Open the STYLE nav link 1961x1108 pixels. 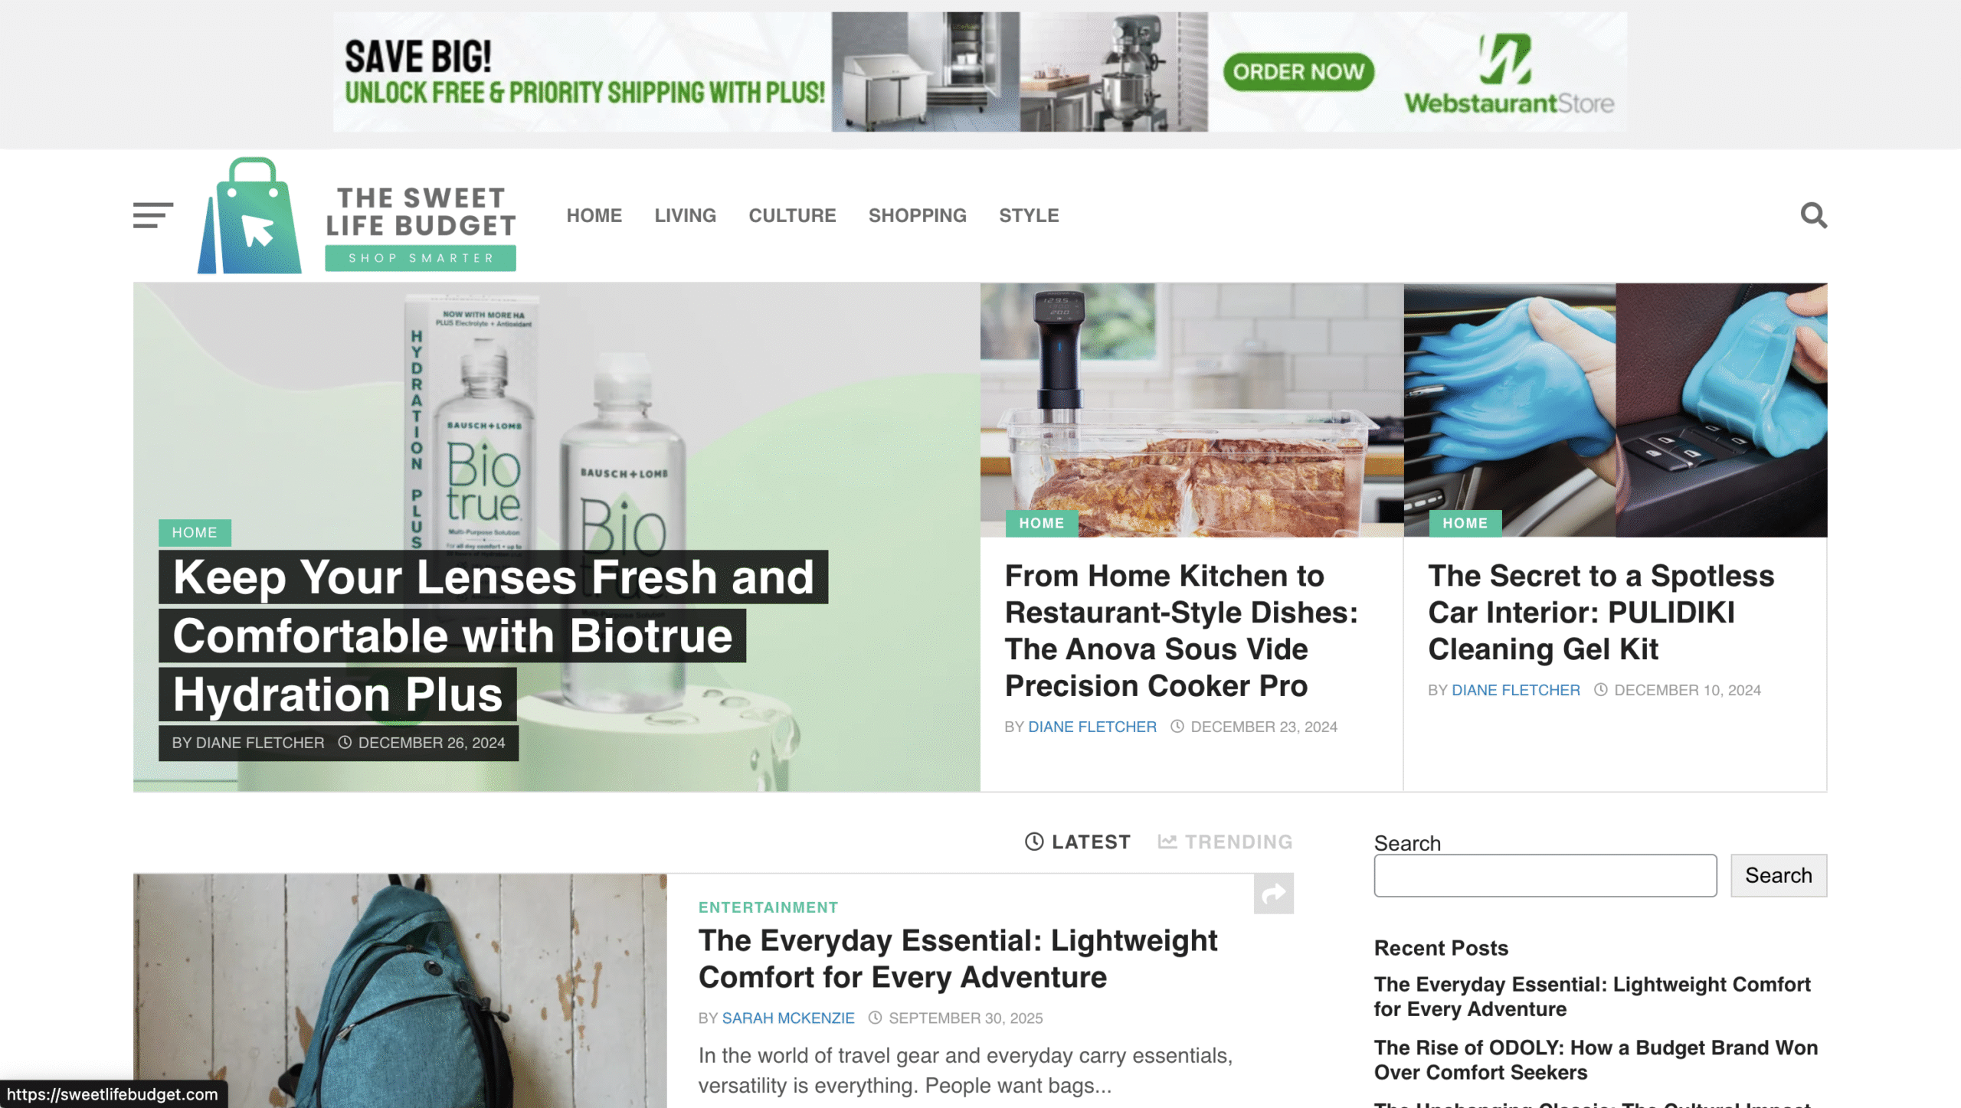1029,215
